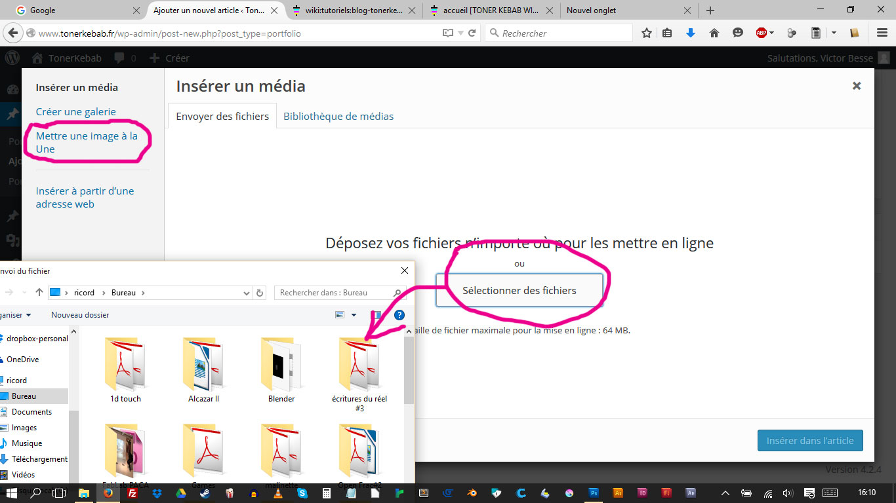The image size is (896, 503).
Task: Open the Adblock Plus icon in toolbar
Action: tap(762, 33)
